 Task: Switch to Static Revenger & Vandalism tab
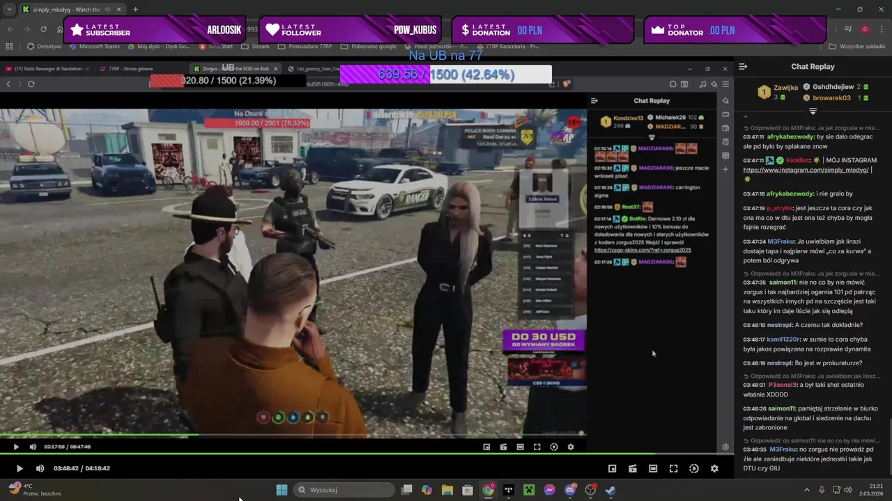(47, 69)
